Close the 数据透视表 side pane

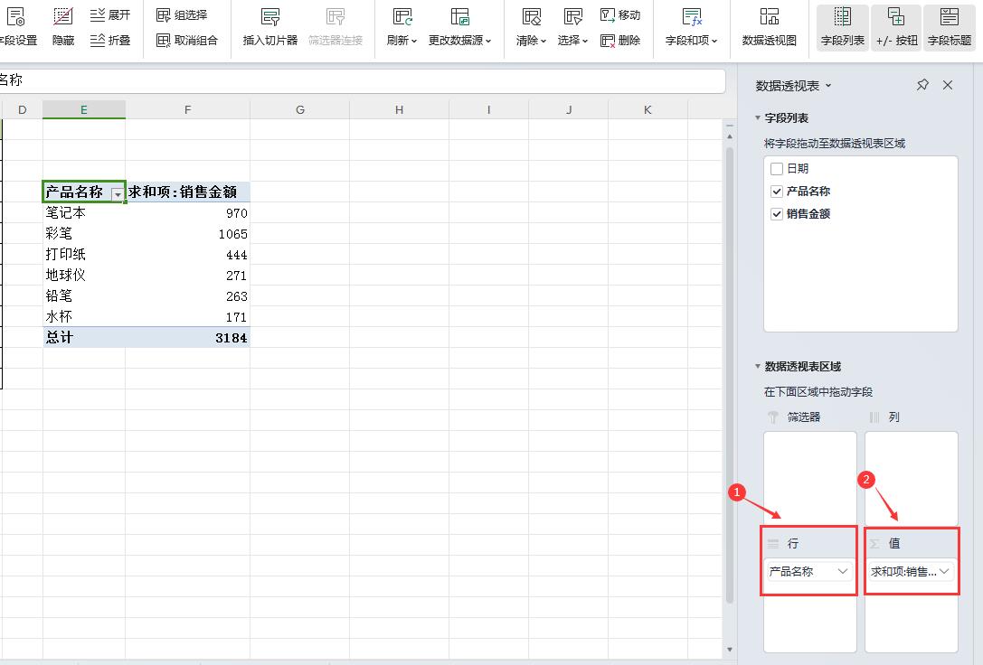coord(948,85)
